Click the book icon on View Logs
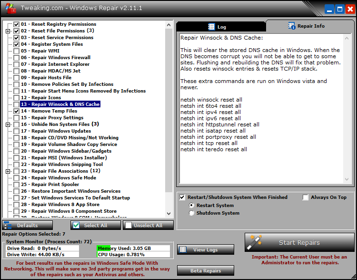Screen dimensions: 357x280 click(x=183, y=249)
